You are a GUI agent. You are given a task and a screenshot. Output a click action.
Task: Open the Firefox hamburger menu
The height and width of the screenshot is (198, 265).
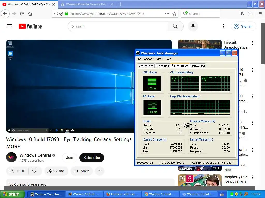tap(260, 14)
